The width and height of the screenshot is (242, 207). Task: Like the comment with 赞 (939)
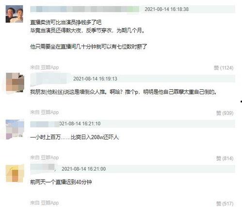coord(225,113)
